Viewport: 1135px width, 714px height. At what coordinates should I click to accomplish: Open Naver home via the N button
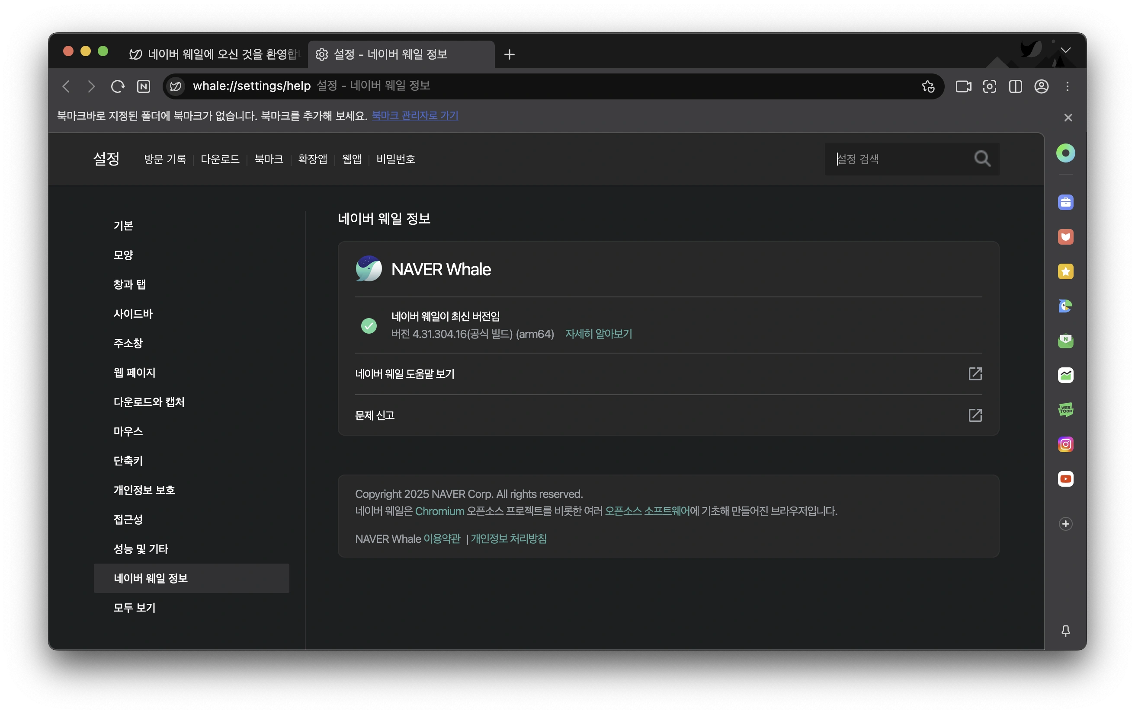[x=143, y=86]
